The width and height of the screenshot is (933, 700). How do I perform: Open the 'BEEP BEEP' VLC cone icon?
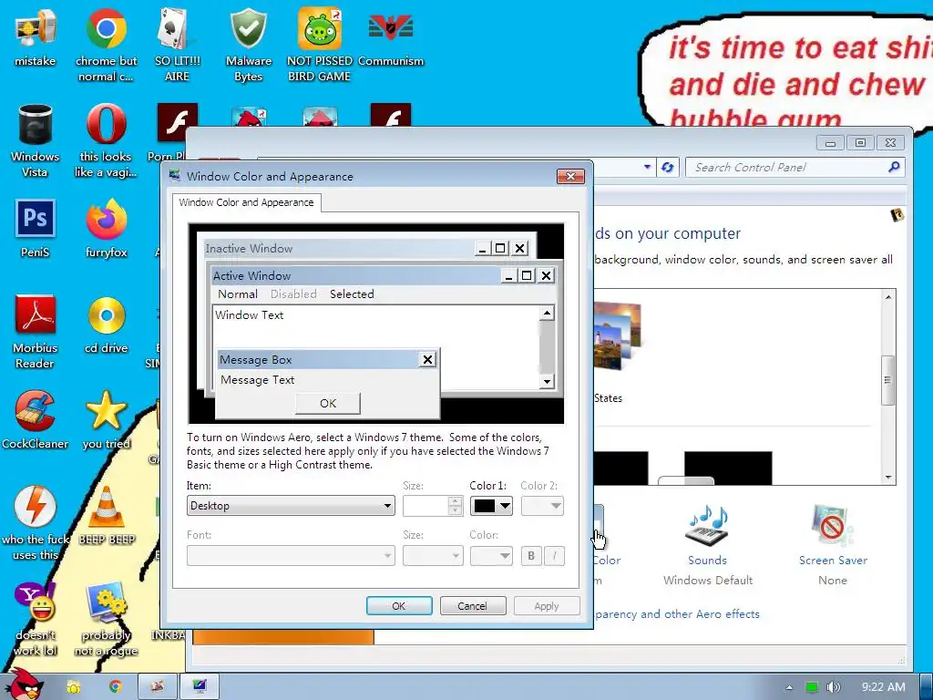point(107,516)
